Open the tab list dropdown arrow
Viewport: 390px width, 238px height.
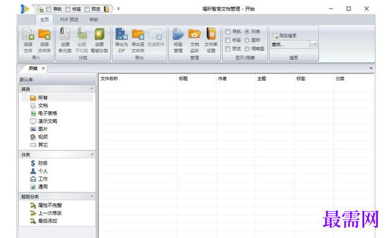point(371,69)
